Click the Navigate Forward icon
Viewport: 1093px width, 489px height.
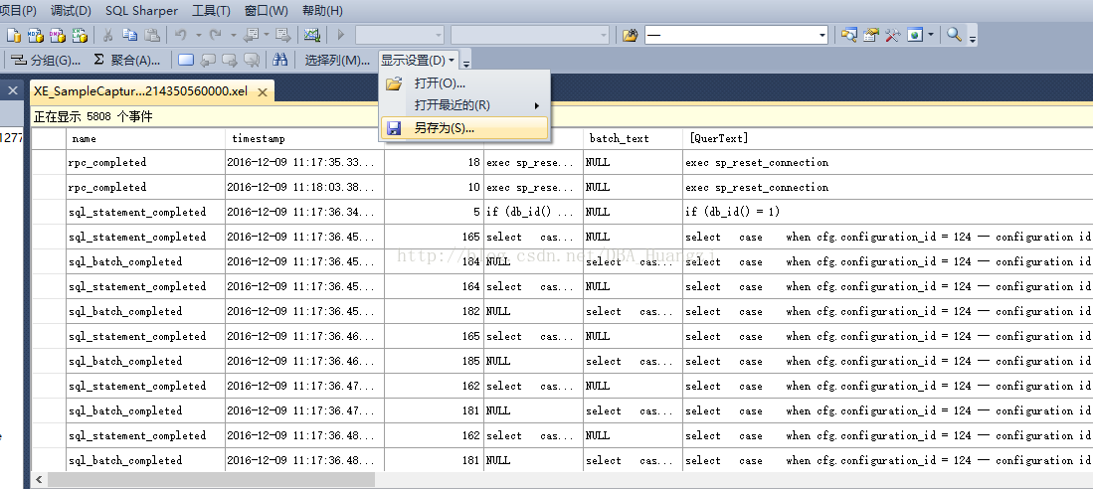pyautogui.click(x=283, y=35)
